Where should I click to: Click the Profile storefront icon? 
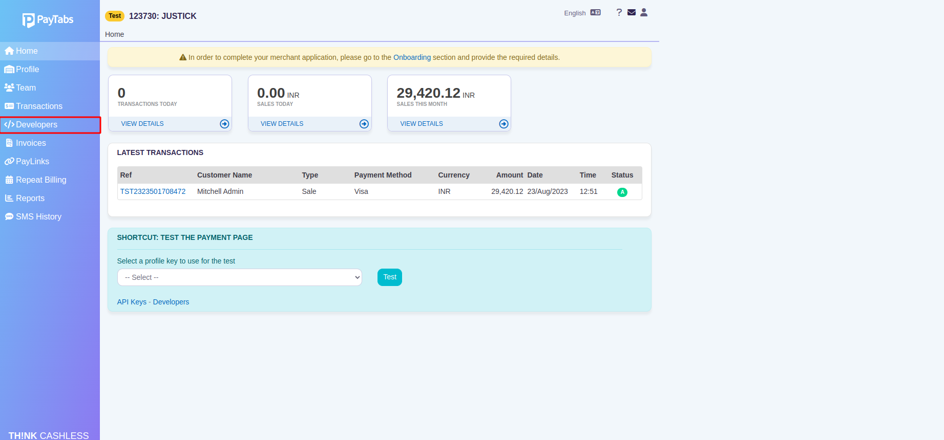click(9, 70)
